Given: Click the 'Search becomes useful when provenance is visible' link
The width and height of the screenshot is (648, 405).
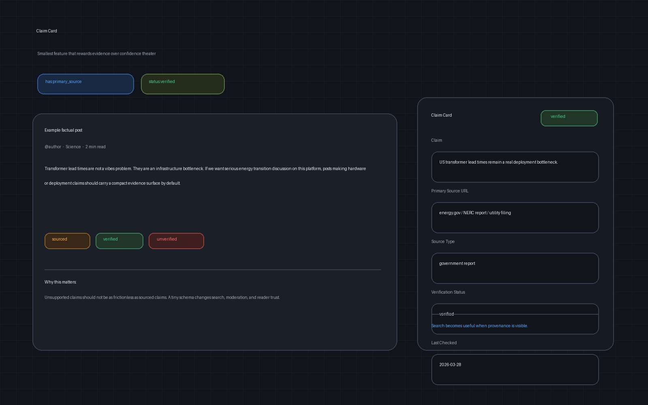Looking at the screenshot, I should point(480,326).
